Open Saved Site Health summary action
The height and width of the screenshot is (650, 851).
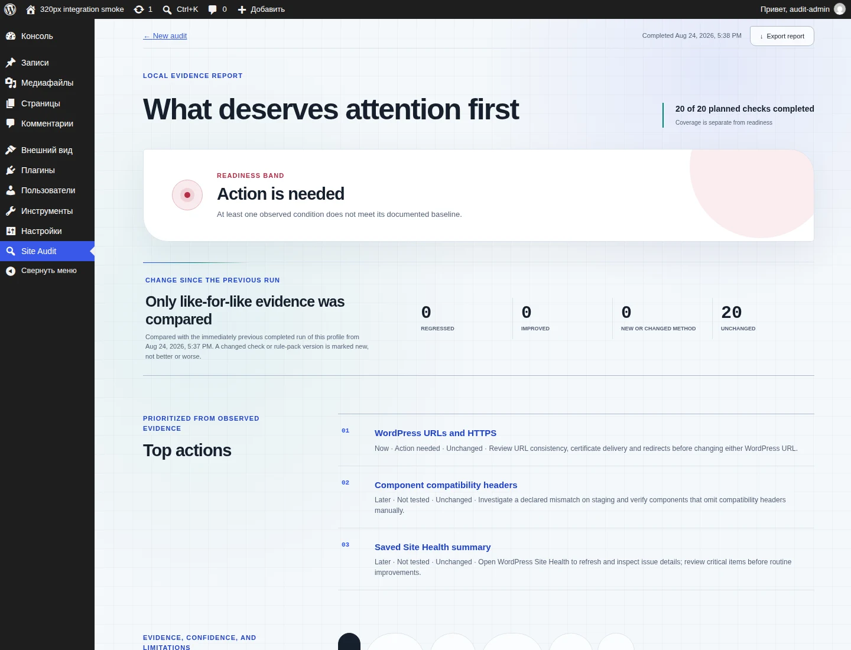433,547
